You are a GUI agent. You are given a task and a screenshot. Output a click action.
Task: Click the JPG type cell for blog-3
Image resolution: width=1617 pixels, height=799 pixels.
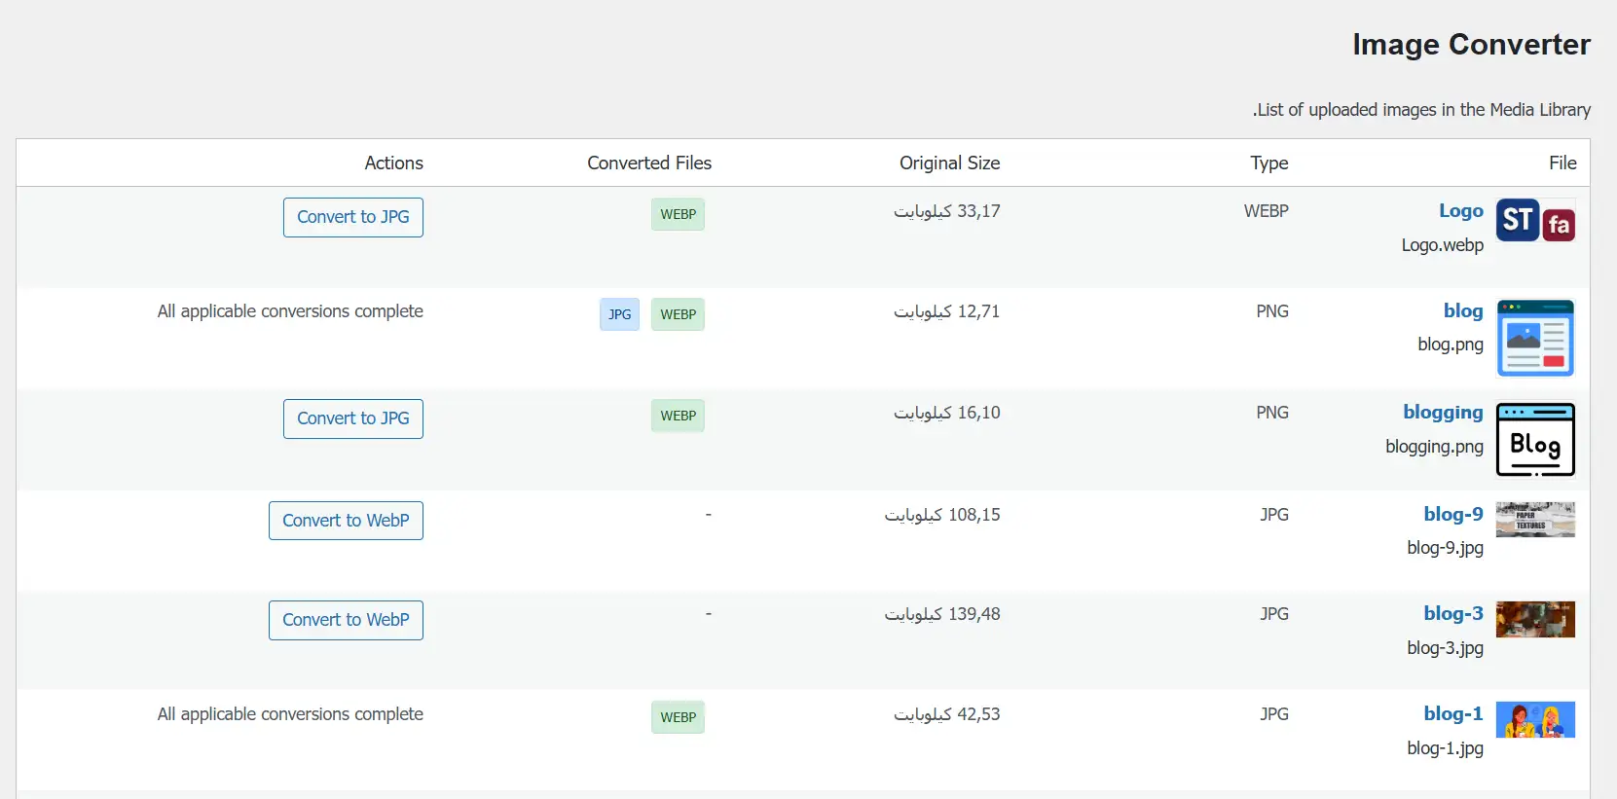(1274, 614)
